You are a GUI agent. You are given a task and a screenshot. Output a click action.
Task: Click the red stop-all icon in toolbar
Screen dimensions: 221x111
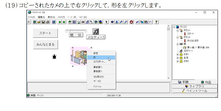[x=131, y=22]
